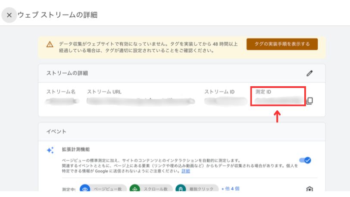The width and height of the screenshot is (350, 197).
Task: Copy the measurement ID with copy icon
Action: (x=309, y=101)
